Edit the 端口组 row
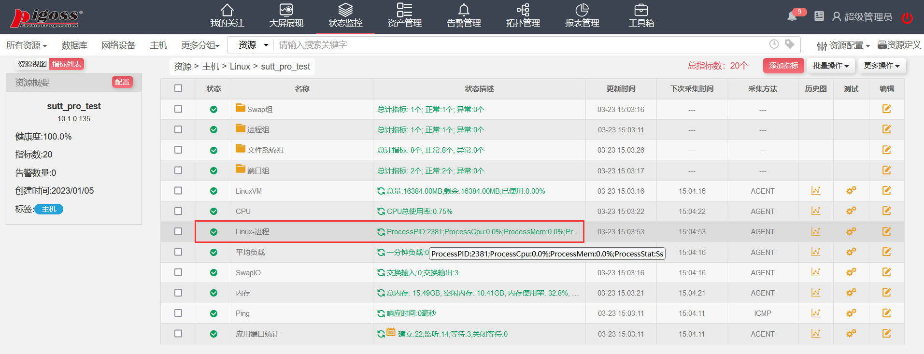 (x=887, y=170)
